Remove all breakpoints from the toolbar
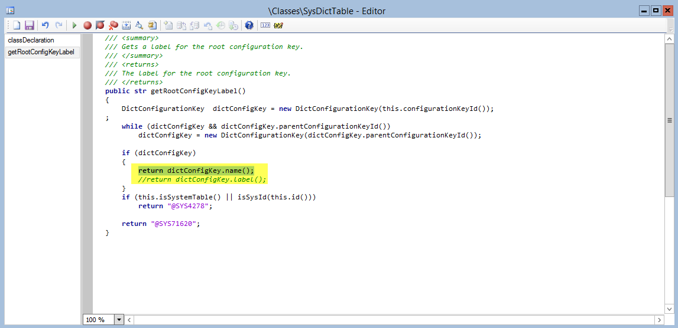 point(113,25)
